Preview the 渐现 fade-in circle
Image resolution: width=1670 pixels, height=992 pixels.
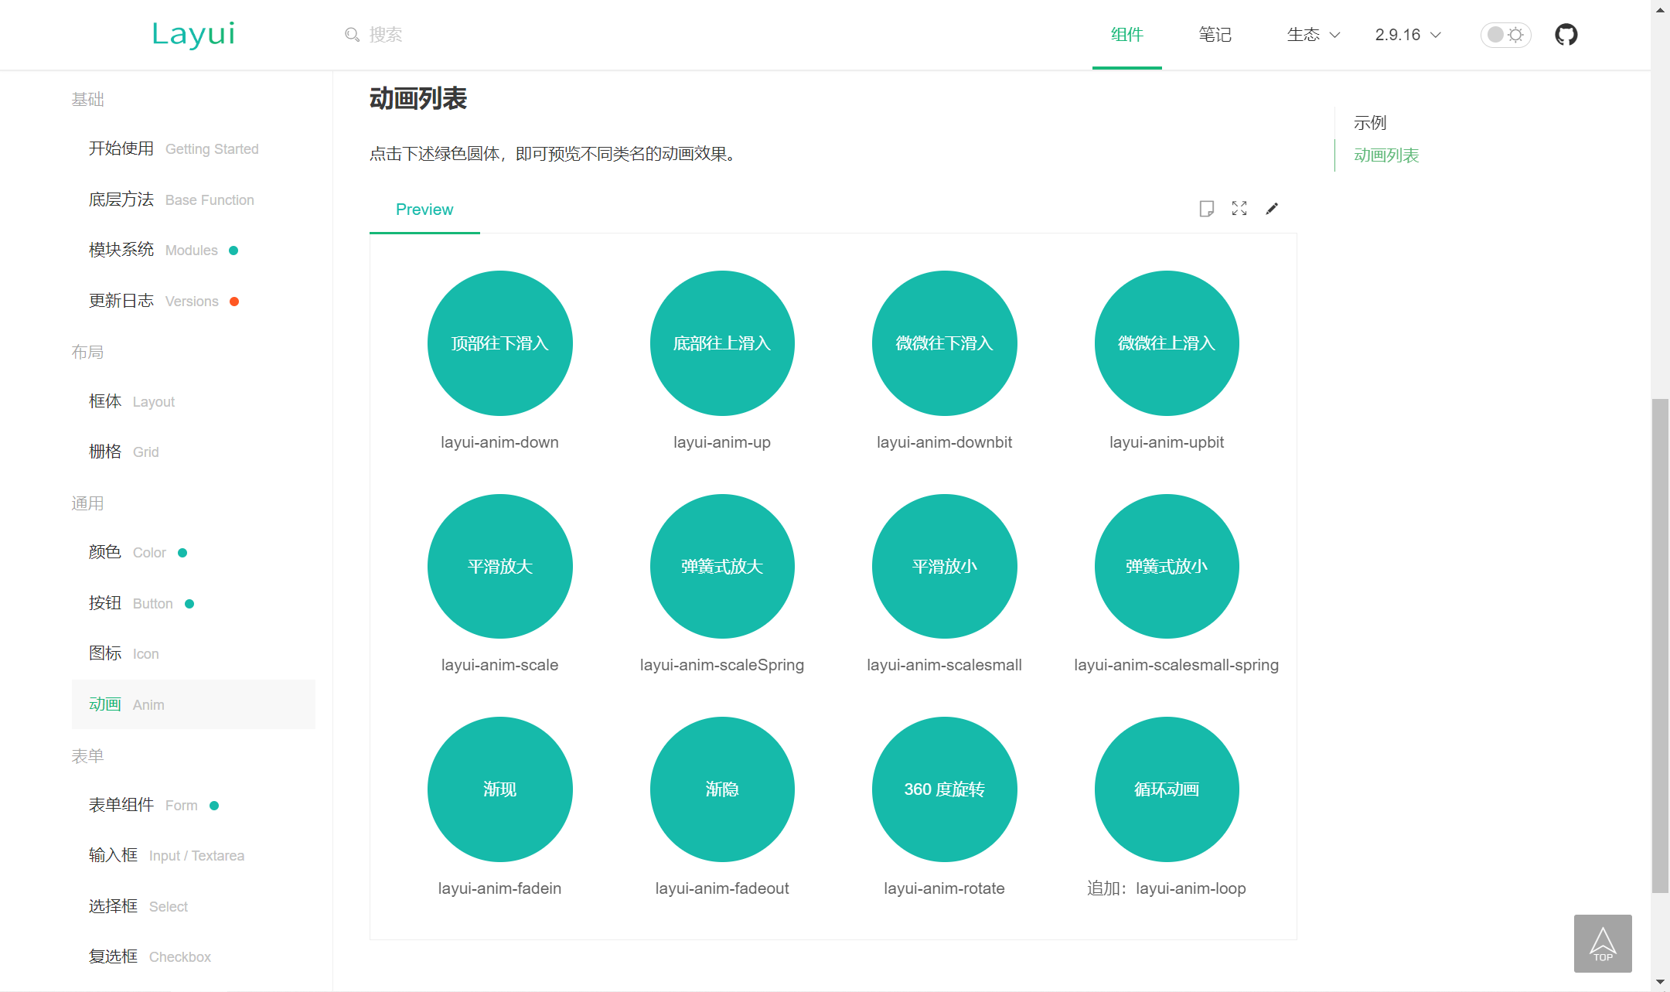click(x=499, y=789)
